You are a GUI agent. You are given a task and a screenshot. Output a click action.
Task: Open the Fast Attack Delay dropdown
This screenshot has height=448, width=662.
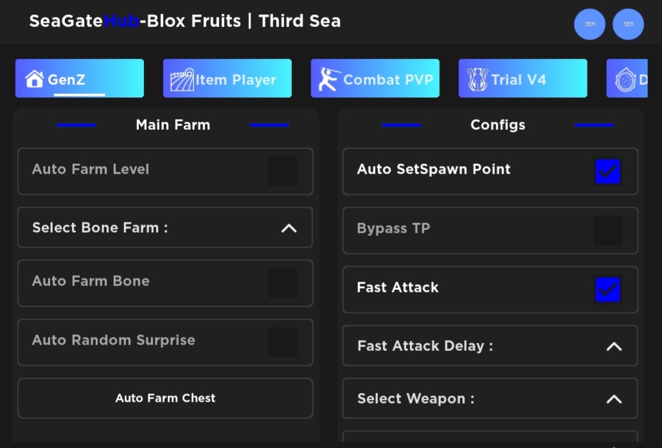(x=490, y=346)
